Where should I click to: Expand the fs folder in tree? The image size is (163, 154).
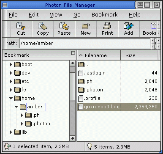(x=11, y=90)
